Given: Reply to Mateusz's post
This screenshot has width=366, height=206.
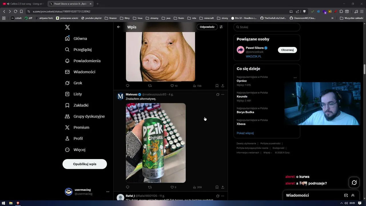Looking at the screenshot, I should pos(128,187).
